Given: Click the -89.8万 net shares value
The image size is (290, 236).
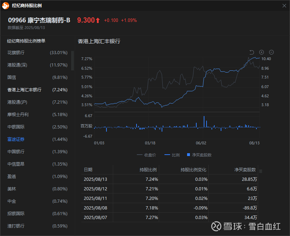Looking at the screenshot, I should click(x=250, y=208).
